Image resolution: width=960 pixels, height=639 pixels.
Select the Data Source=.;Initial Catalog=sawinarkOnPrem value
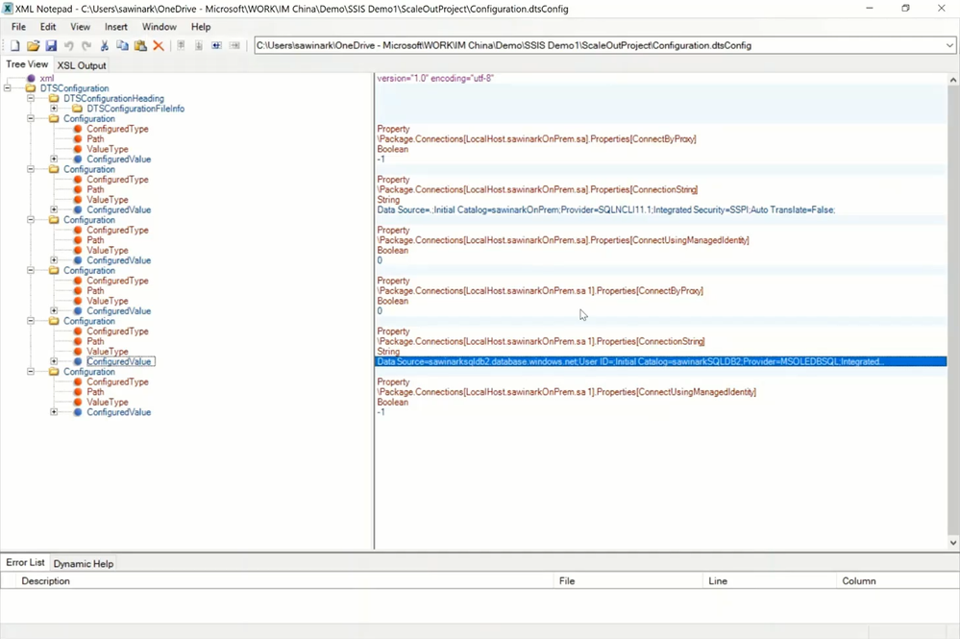click(x=606, y=209)
